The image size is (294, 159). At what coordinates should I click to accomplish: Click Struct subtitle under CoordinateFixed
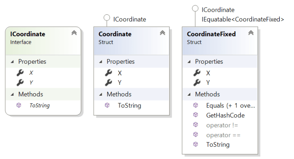(194, 42)
